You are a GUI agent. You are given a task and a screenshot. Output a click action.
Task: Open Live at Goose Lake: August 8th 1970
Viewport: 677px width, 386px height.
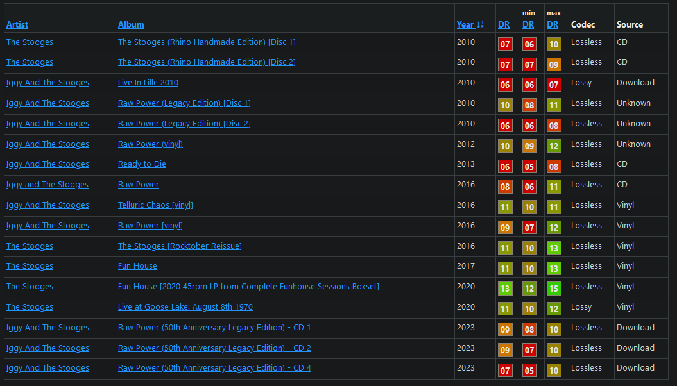pos(185,307)
